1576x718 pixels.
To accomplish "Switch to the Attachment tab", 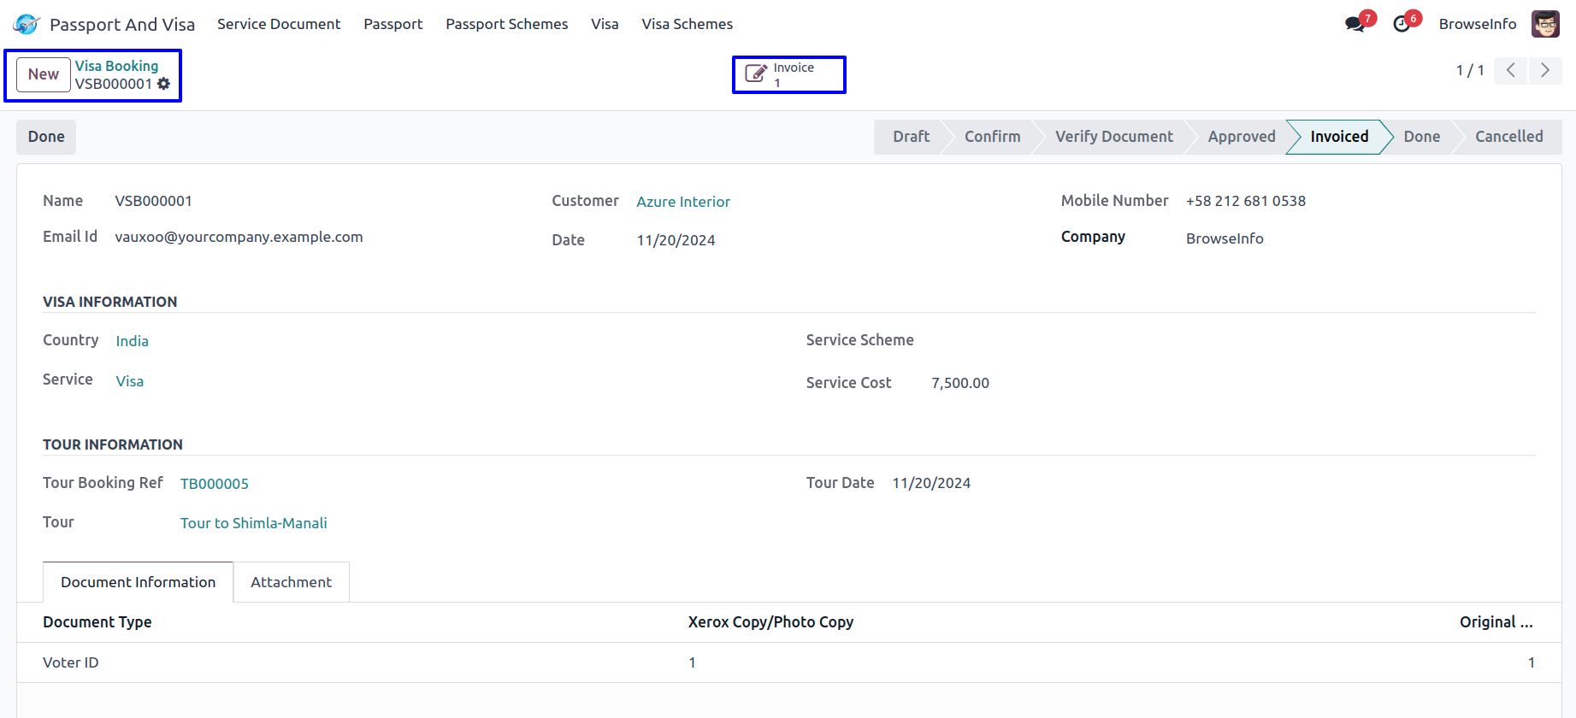I will [x=291, y=582].
